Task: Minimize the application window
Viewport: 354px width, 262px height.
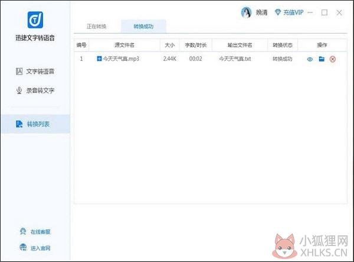Action: click(x=310, y=12)
